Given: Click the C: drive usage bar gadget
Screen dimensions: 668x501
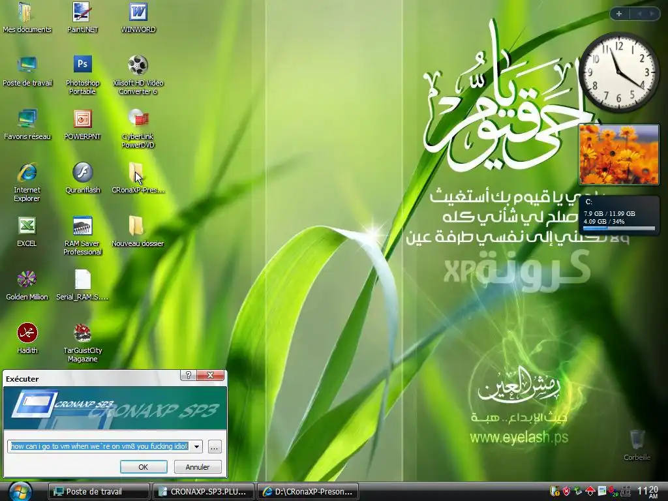Looking at the screenshot, I should coord(619,215).
